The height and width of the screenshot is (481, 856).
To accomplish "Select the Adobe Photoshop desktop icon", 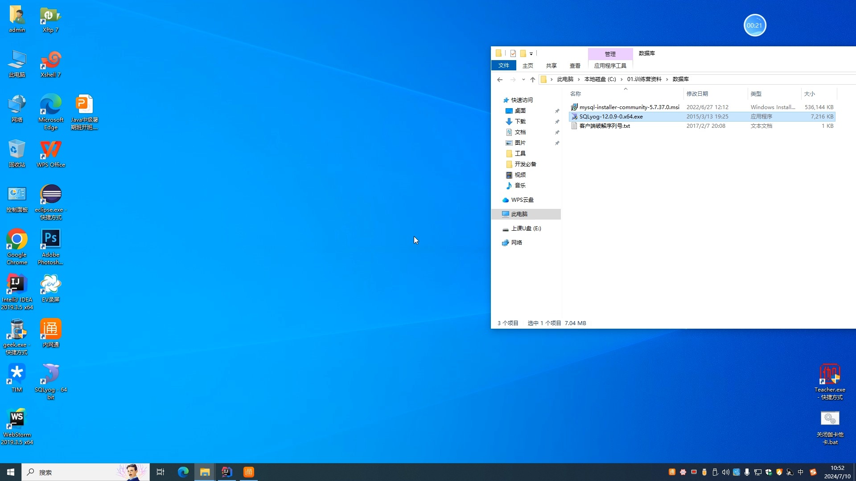I will pyautogui.click(x=50, y=247).
